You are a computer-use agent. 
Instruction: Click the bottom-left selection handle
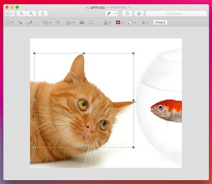coord(34,147)
